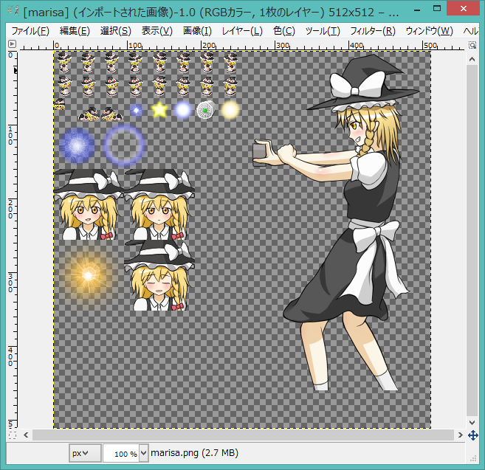
Task: Click the vertical ruler at 200 mark
Action: (12, 208)
